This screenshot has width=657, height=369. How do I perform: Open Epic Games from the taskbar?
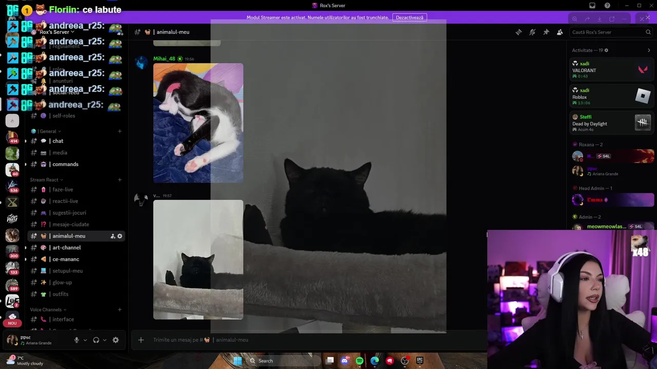[419, 361]
